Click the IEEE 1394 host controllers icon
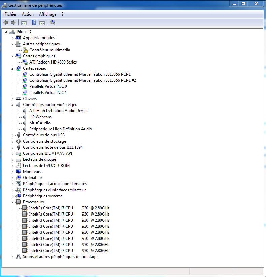This screenshot has width=266, height=277. [x=19, y=147]
